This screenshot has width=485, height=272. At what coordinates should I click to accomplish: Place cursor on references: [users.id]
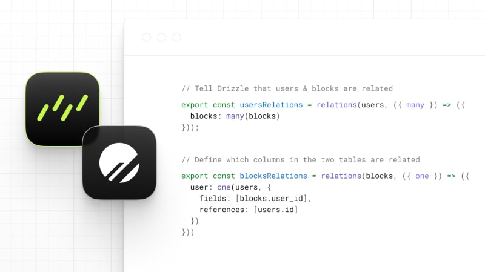[249, 210]
